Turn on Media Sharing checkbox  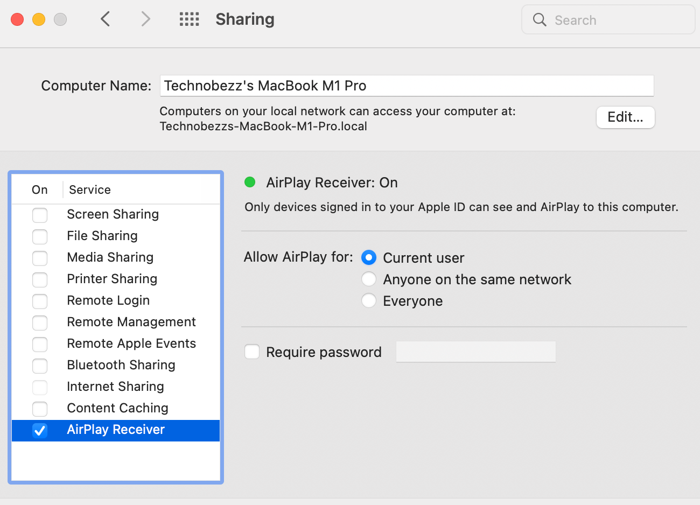(40, 258)
